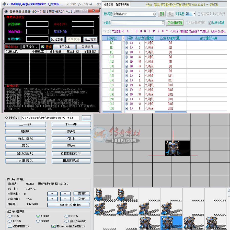Start 自动播放 auto play
230x230 pixels.
coord(26,139)
